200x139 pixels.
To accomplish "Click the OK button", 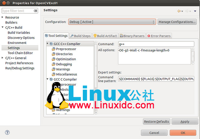I will click(183, 133).
